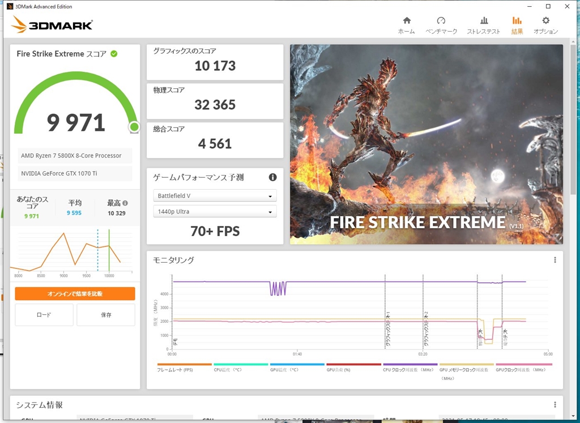Click the score distribution chart
The width and height of the screenshot is (580, 423).
pos(75,249)
